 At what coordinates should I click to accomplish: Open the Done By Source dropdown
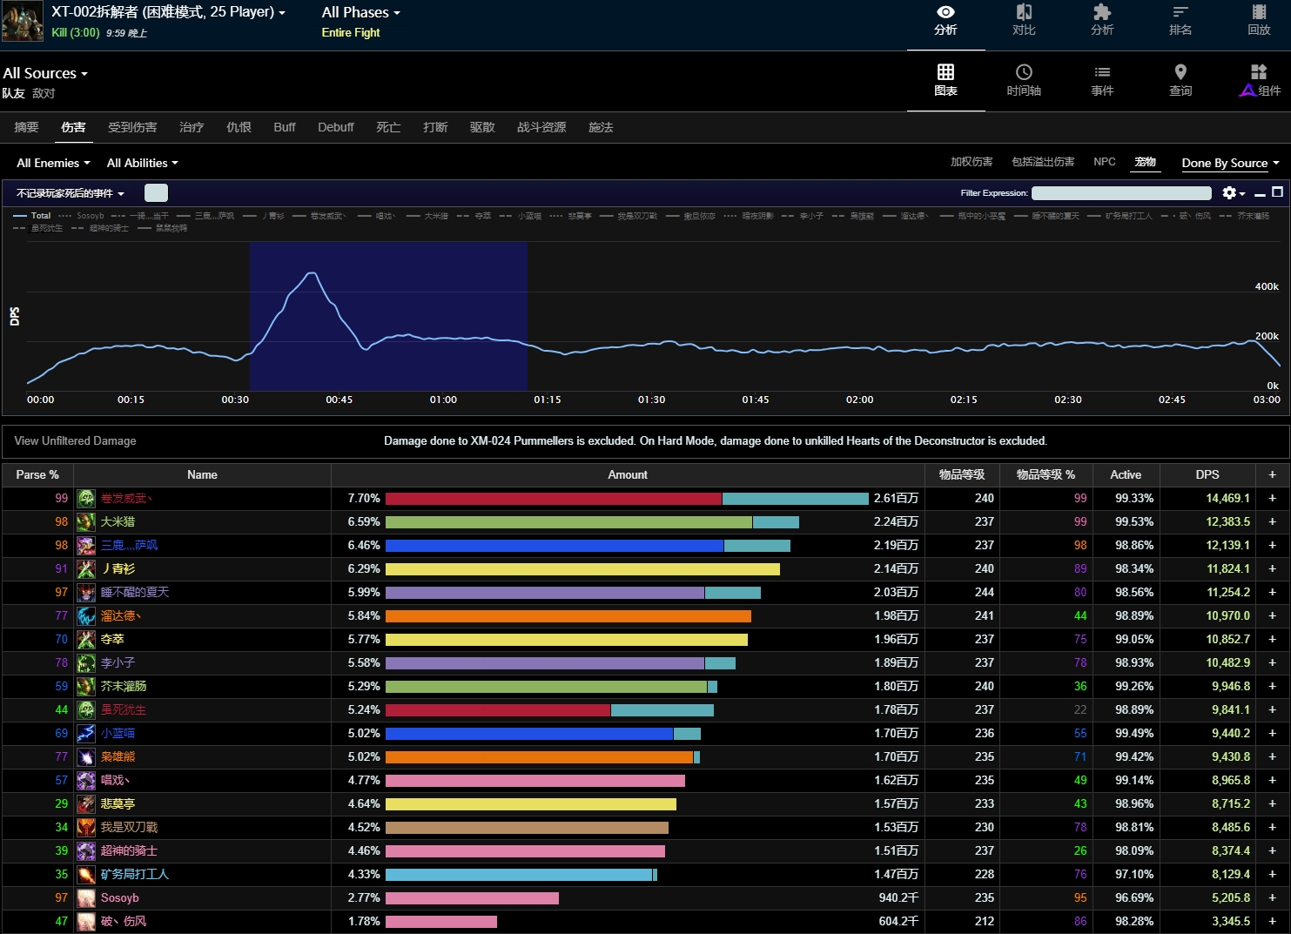[1231, 163]
